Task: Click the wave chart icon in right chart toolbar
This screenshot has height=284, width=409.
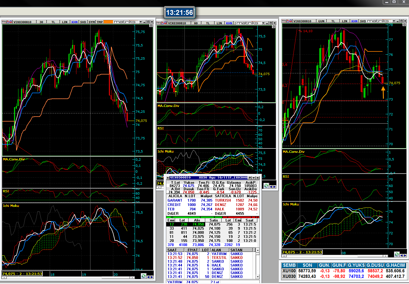Action: point(290,21)
